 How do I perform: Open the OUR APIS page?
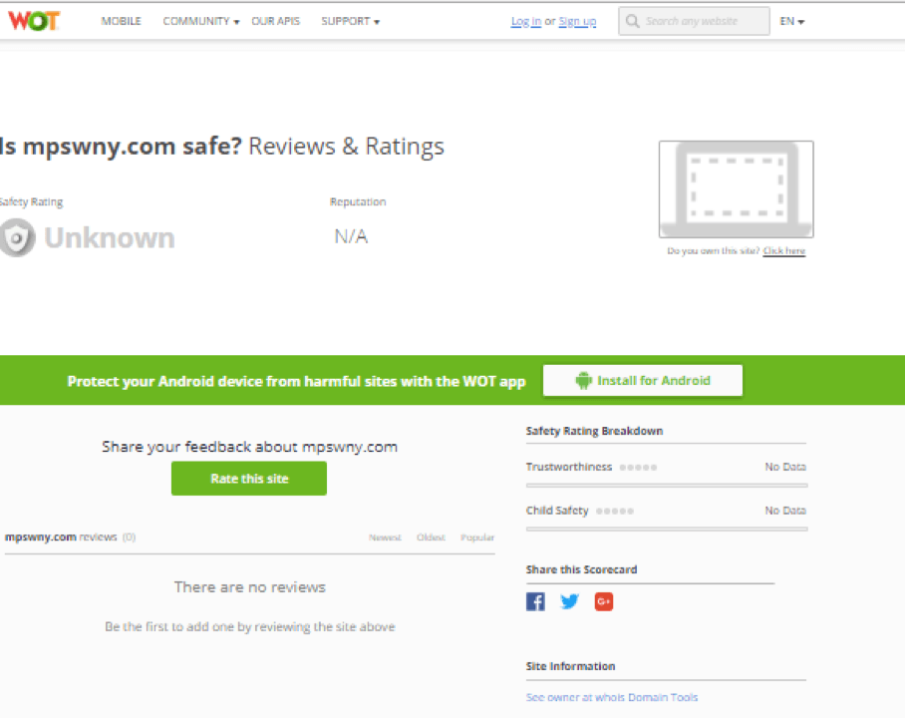275,21
